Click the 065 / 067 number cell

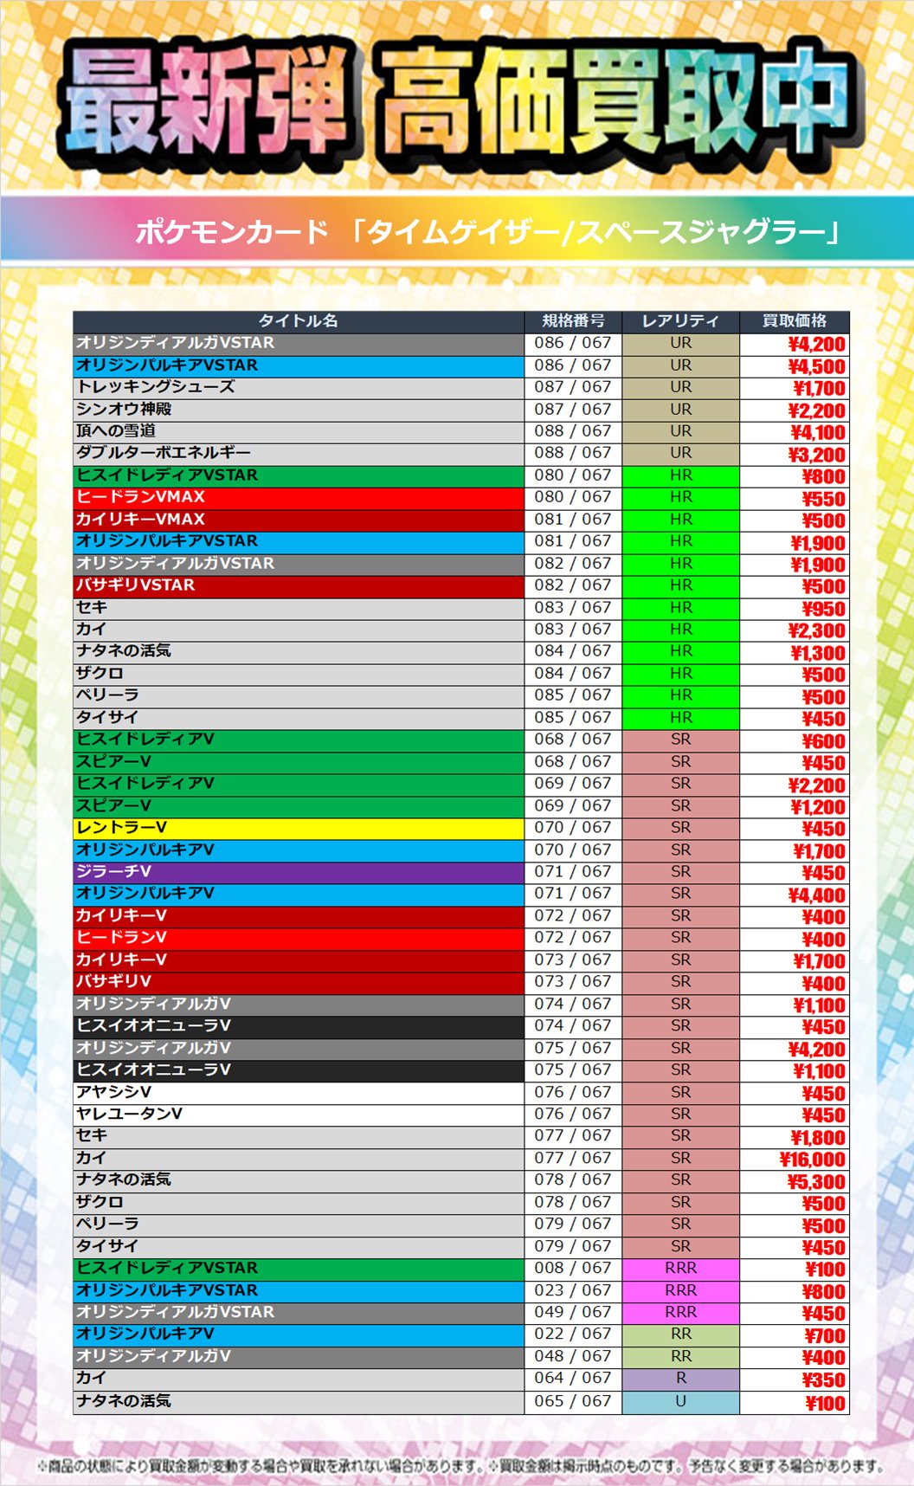pyautogui.click(x=573, y=1401)
